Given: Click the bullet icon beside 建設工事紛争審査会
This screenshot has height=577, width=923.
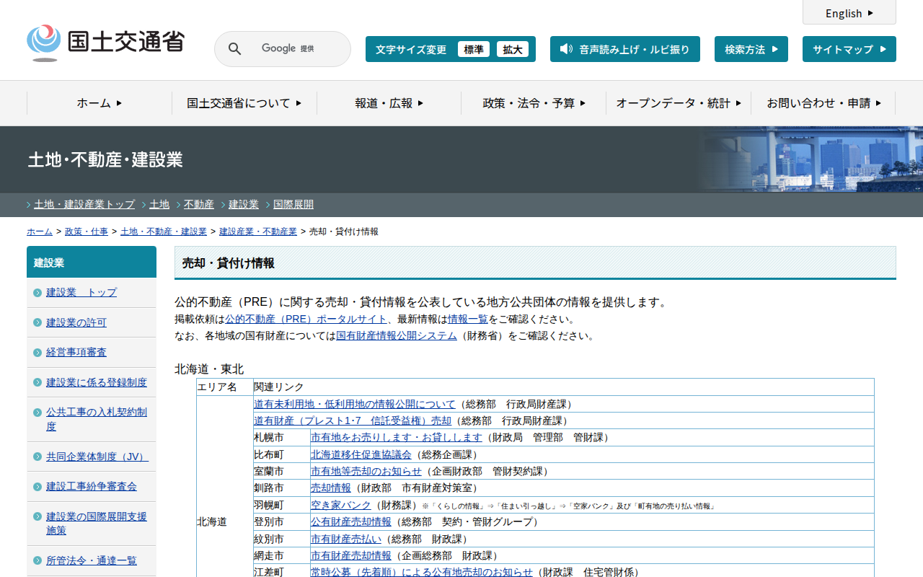Looking at the screenshot, I should click(37, 487).
